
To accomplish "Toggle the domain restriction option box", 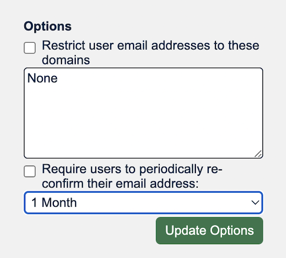I will (x=30, y=48).
